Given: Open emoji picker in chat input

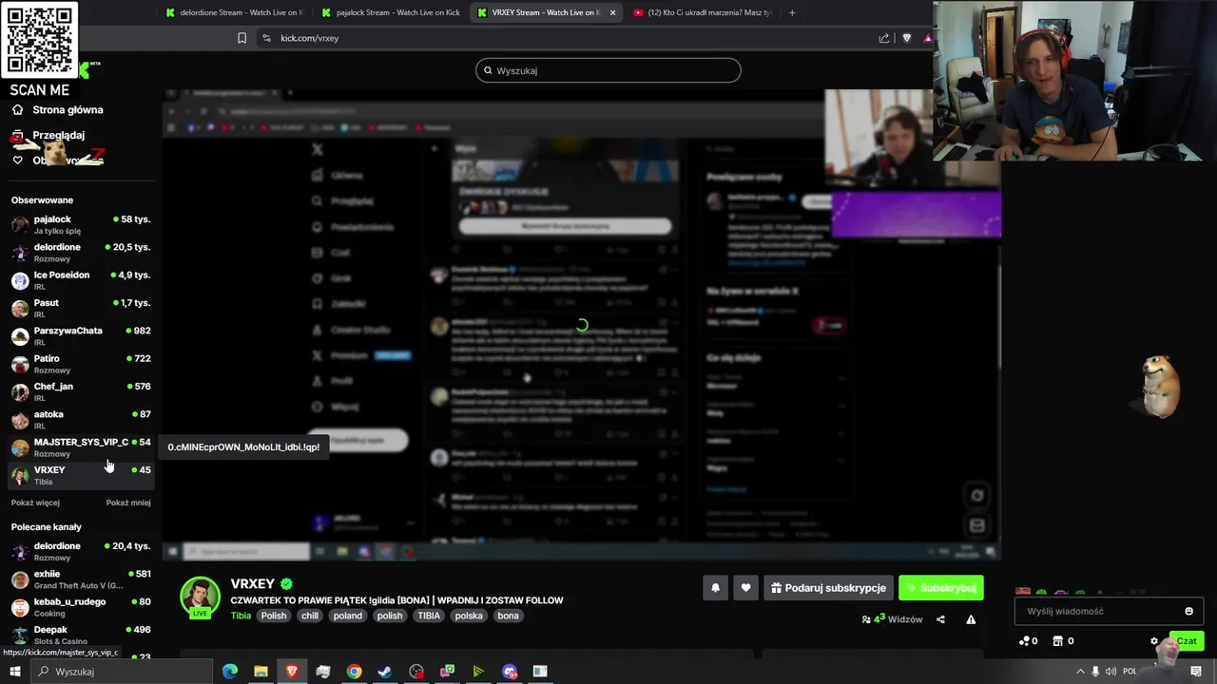Looking at the screenshot, I should point(1188,611).
